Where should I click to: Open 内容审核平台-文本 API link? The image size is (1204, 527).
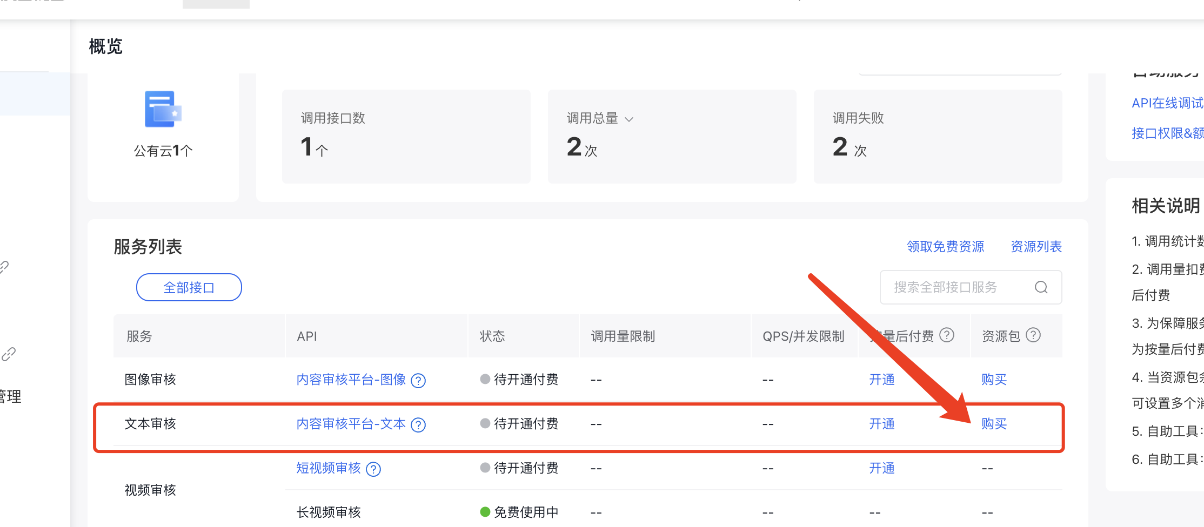[351, 424]
